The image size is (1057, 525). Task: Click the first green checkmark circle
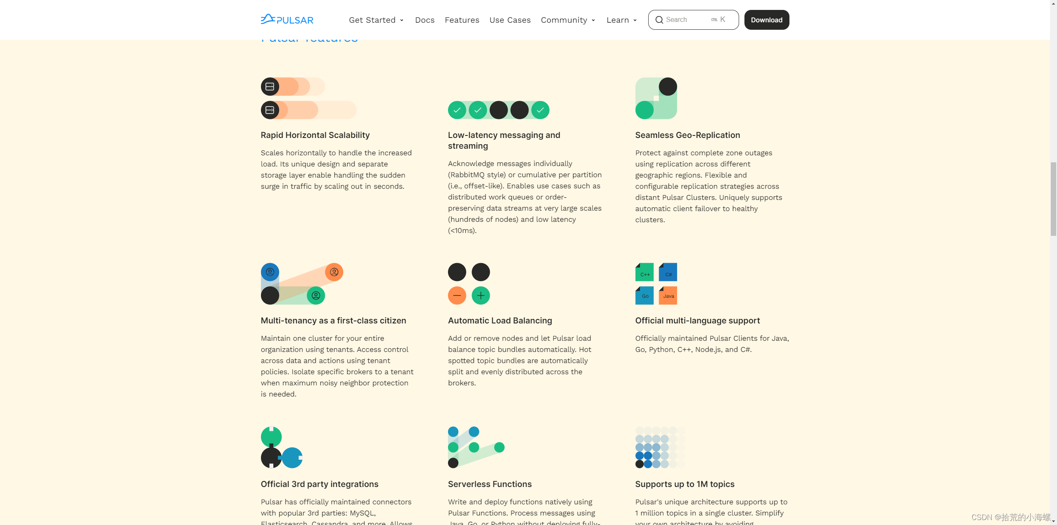(457, 110)
